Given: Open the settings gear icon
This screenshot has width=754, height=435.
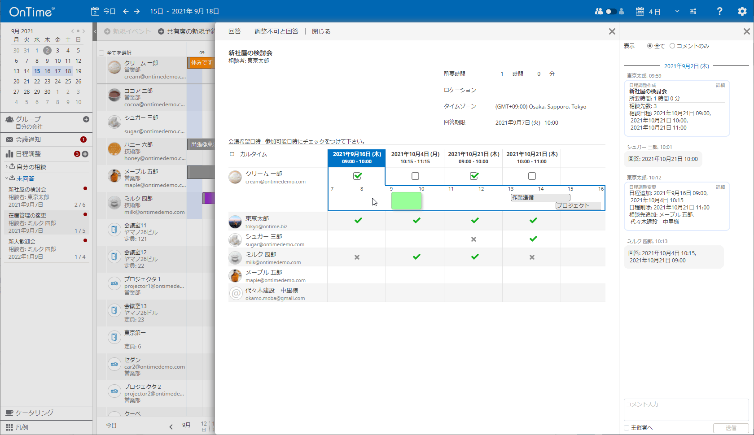Looking at the screenshot, I should point(742,11).
